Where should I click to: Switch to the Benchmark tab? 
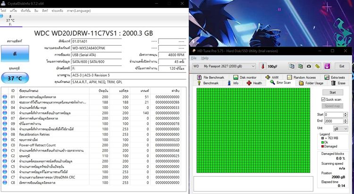208,83
